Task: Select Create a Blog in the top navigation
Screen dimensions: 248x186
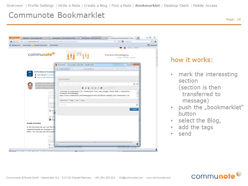Action: [96, 5]
